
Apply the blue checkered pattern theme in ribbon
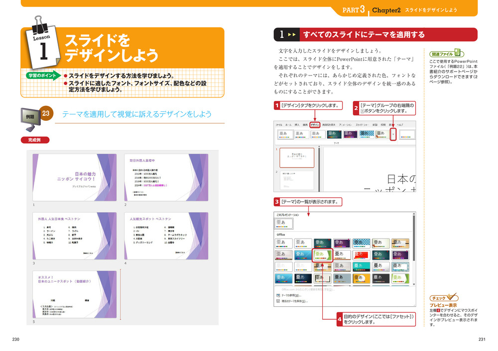point(367,134)
